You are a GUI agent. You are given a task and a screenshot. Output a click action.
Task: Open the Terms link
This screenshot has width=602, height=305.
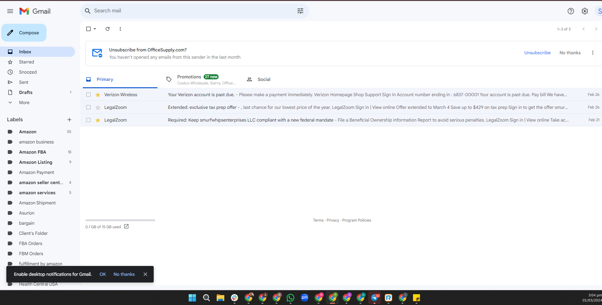click(318, 220)
